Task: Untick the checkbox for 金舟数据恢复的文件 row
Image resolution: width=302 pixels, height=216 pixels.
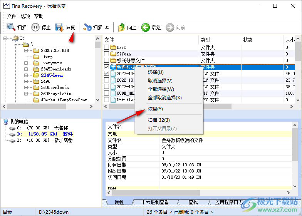Action: tap(106, 67)
